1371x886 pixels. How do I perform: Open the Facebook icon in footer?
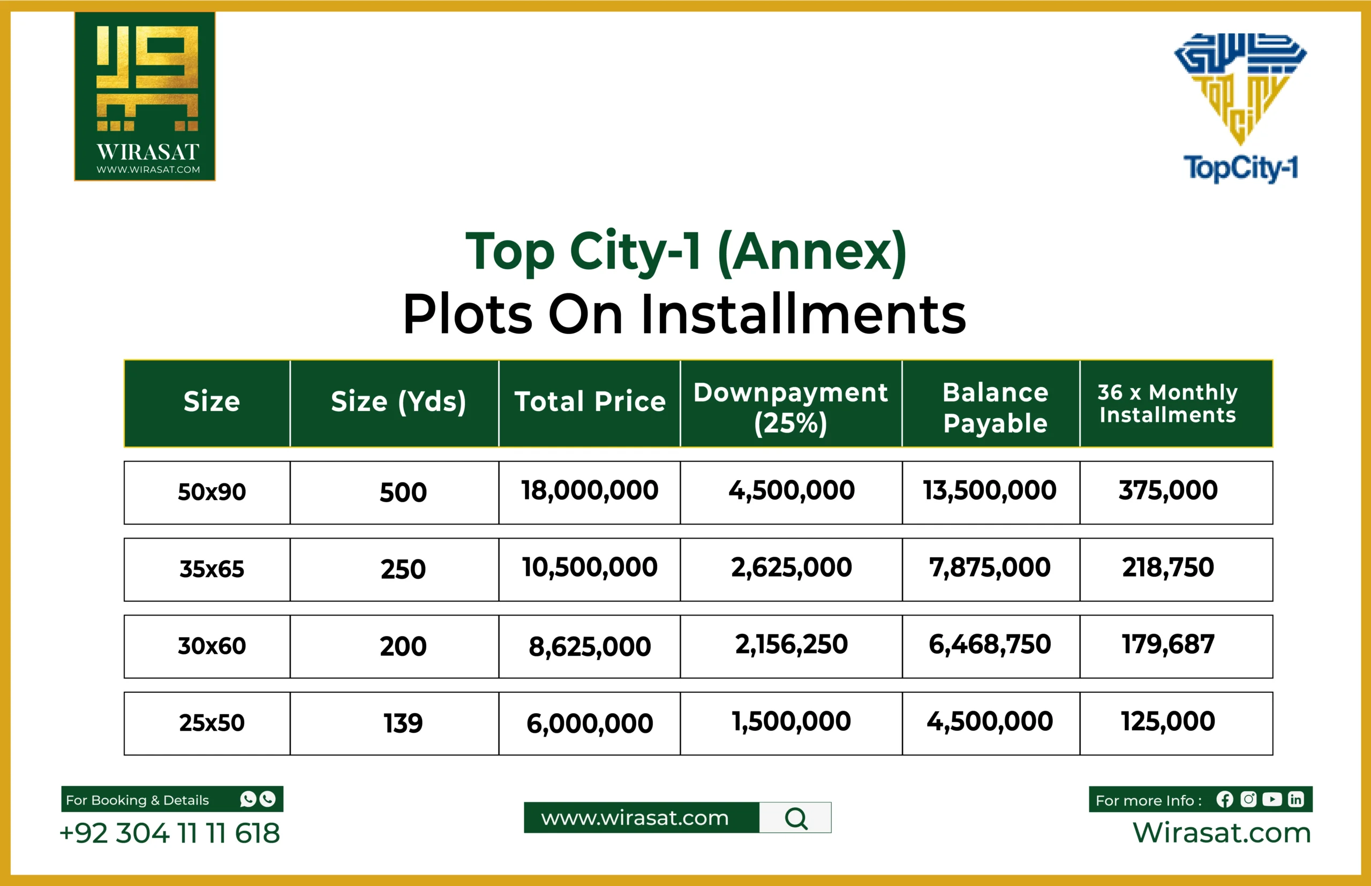point(1225,800)
